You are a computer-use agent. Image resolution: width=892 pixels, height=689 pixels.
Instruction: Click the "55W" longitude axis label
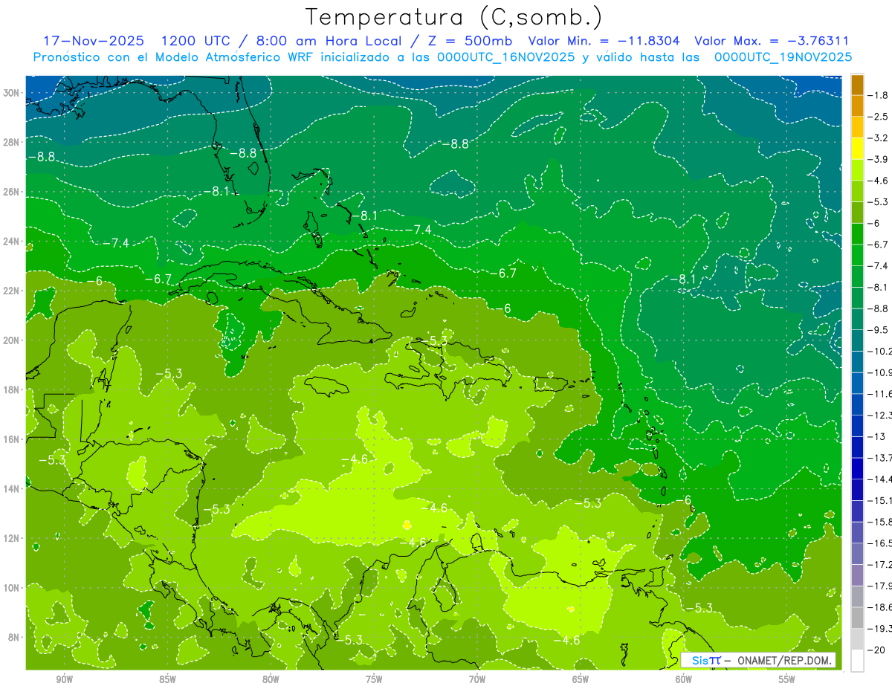pyautogui.click(x=787, y=679)
